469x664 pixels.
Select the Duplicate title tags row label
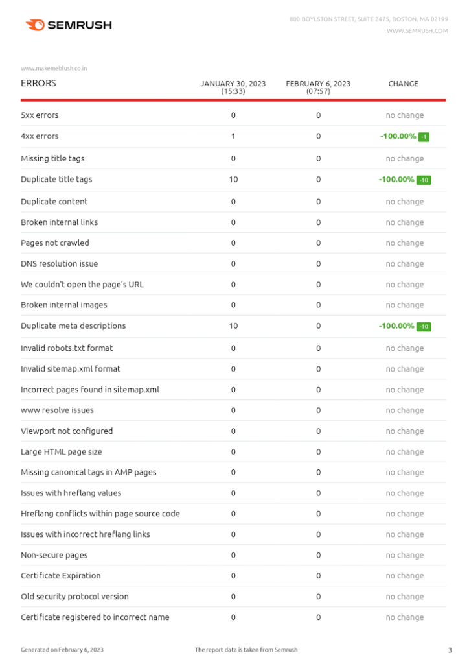tap(56, 179)
